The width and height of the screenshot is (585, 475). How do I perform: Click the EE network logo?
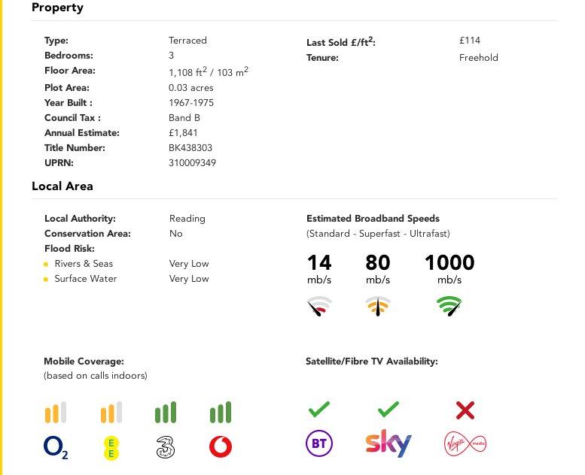click(111, 448)
